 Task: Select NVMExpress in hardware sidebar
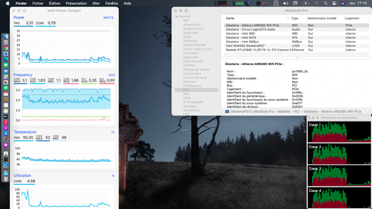pyautogui.click(x=192, y=86)
